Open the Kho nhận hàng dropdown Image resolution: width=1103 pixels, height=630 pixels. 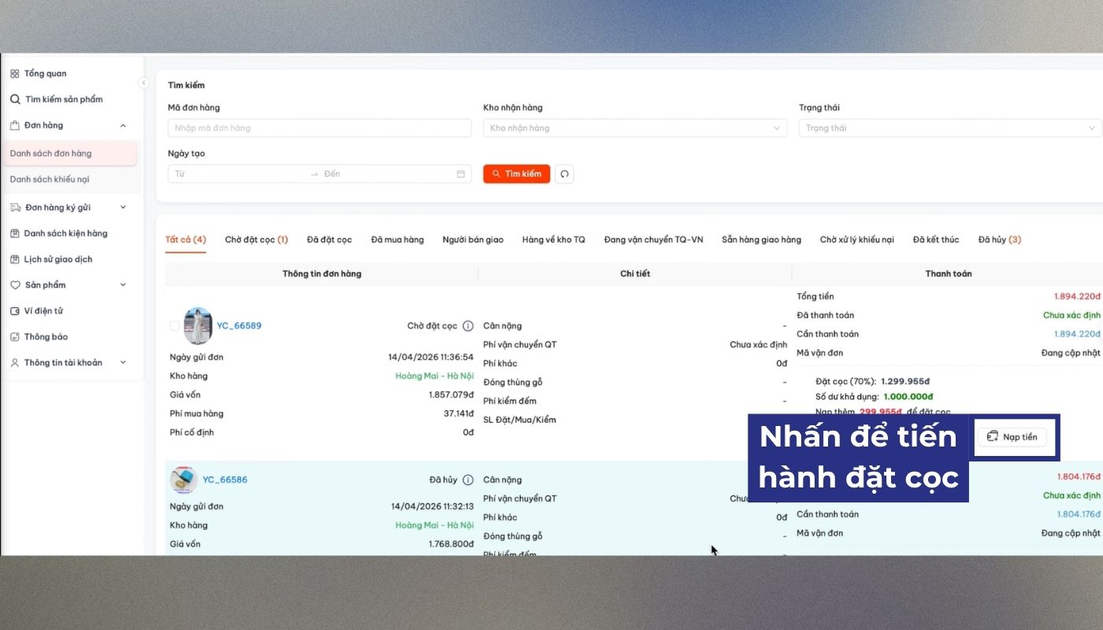634,128
